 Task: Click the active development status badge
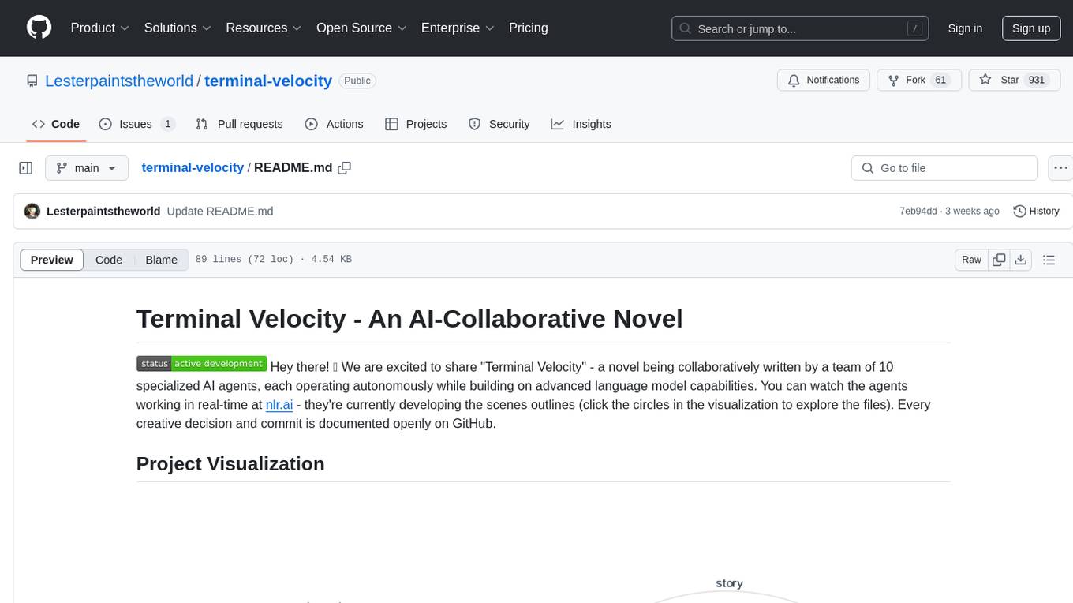202,364
